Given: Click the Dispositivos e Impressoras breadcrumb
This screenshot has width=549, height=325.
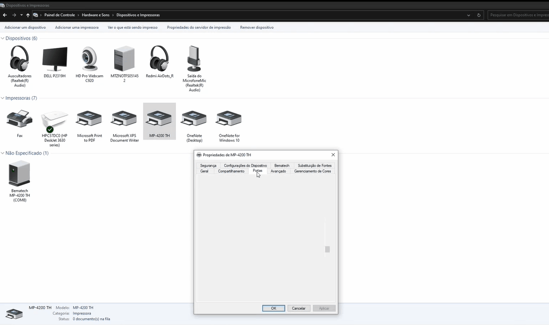Looking at the screenshot, I should pyautogui.click(x=138, y=15).
